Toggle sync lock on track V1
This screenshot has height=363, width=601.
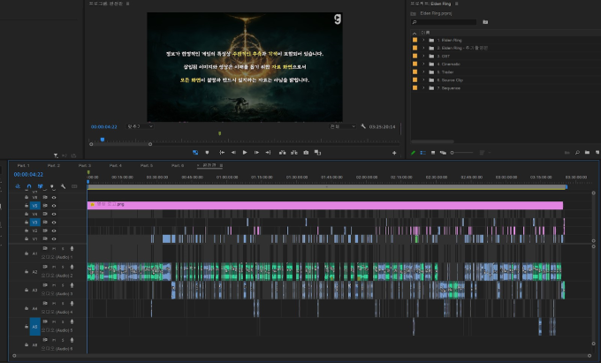point(45,239)
